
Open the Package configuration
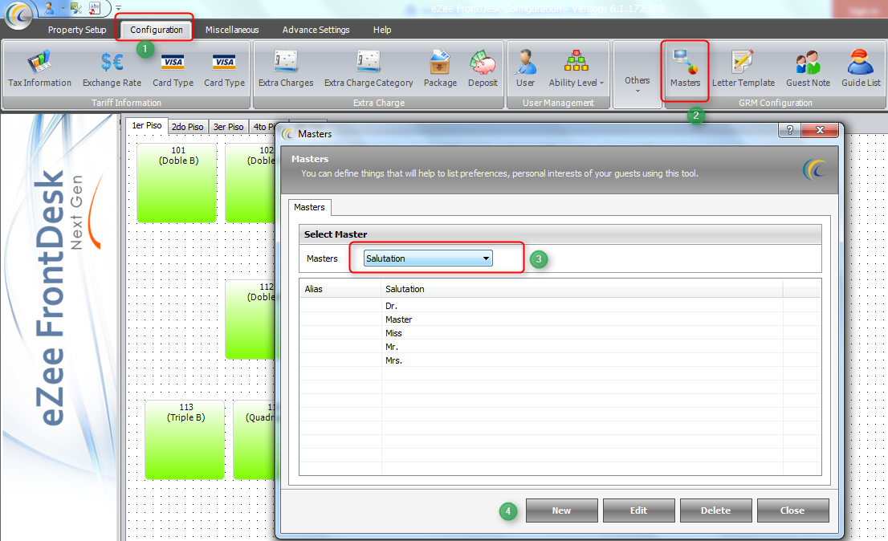pos(440,69)
